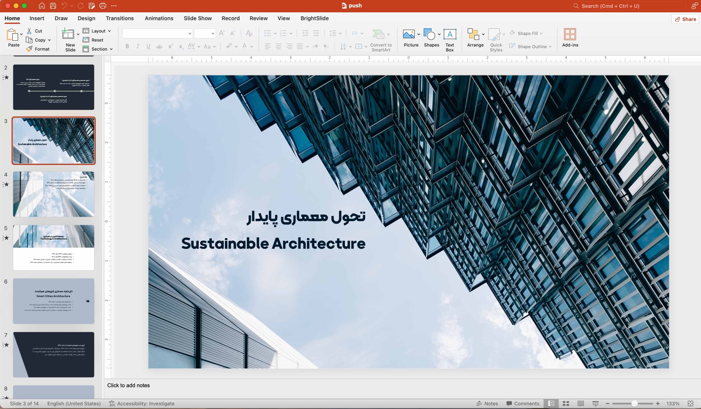
Task: Click Accessibility: Investigate status
Action: [142, 404]
